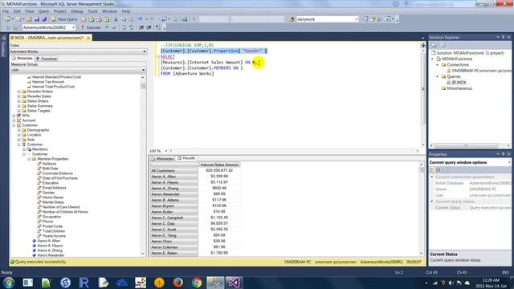Viewport: 514px width, 289px height.
Task: Click the All Customers result row
Action: pyautogui.click(x=174, y=171)
